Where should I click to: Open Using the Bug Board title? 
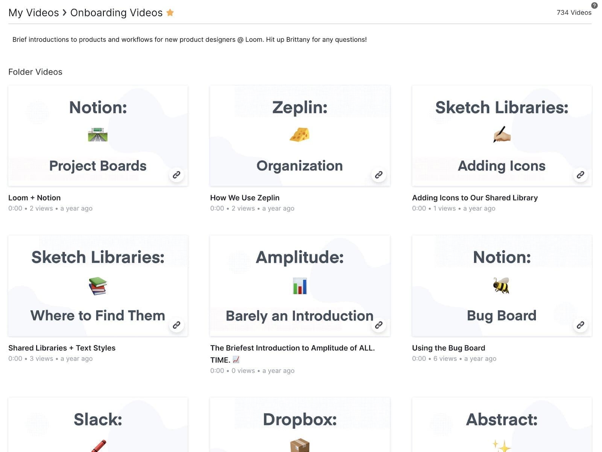(448, 348)
